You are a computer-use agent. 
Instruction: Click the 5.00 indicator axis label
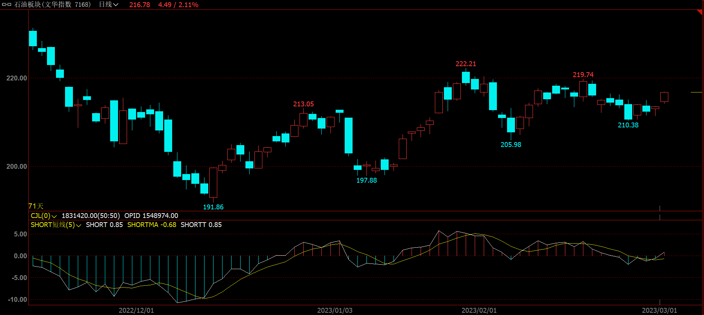pyautogui.click(x=20, y=234)
